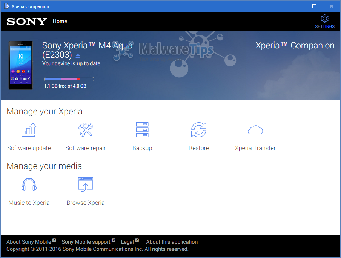Open Browse Xperia icon
The width and height of the screenshot is (341, 258).
click(x=86, y=184)
